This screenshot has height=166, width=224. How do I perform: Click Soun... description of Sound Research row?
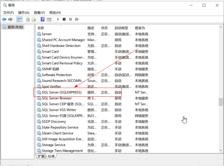93,81
